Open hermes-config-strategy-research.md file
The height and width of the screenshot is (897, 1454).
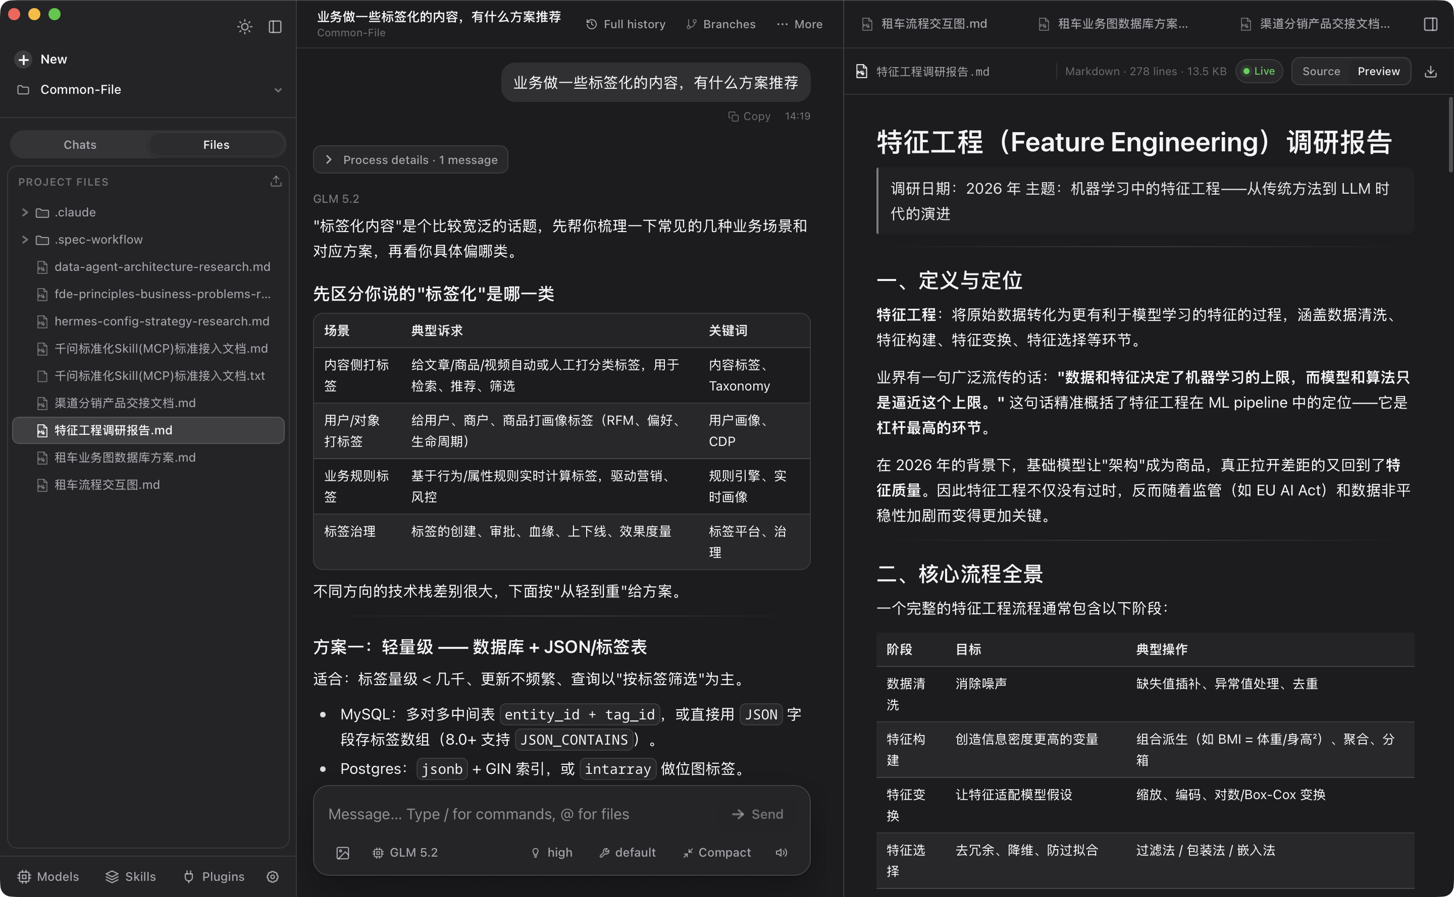[148, 321]
